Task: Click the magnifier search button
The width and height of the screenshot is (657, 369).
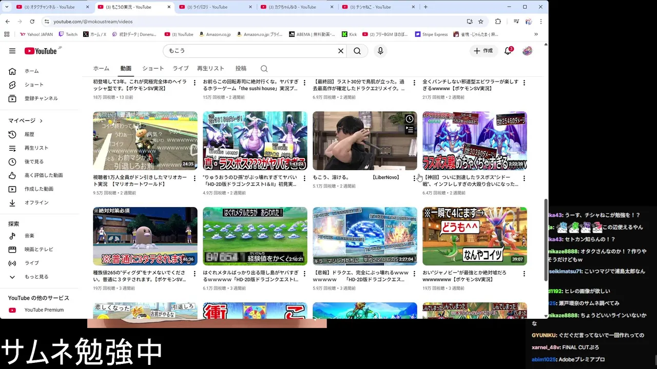Action: pyautogui.click(x=357, y=51)
